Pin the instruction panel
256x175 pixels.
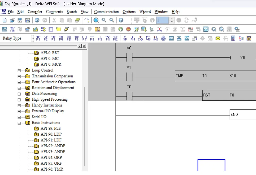80,46
